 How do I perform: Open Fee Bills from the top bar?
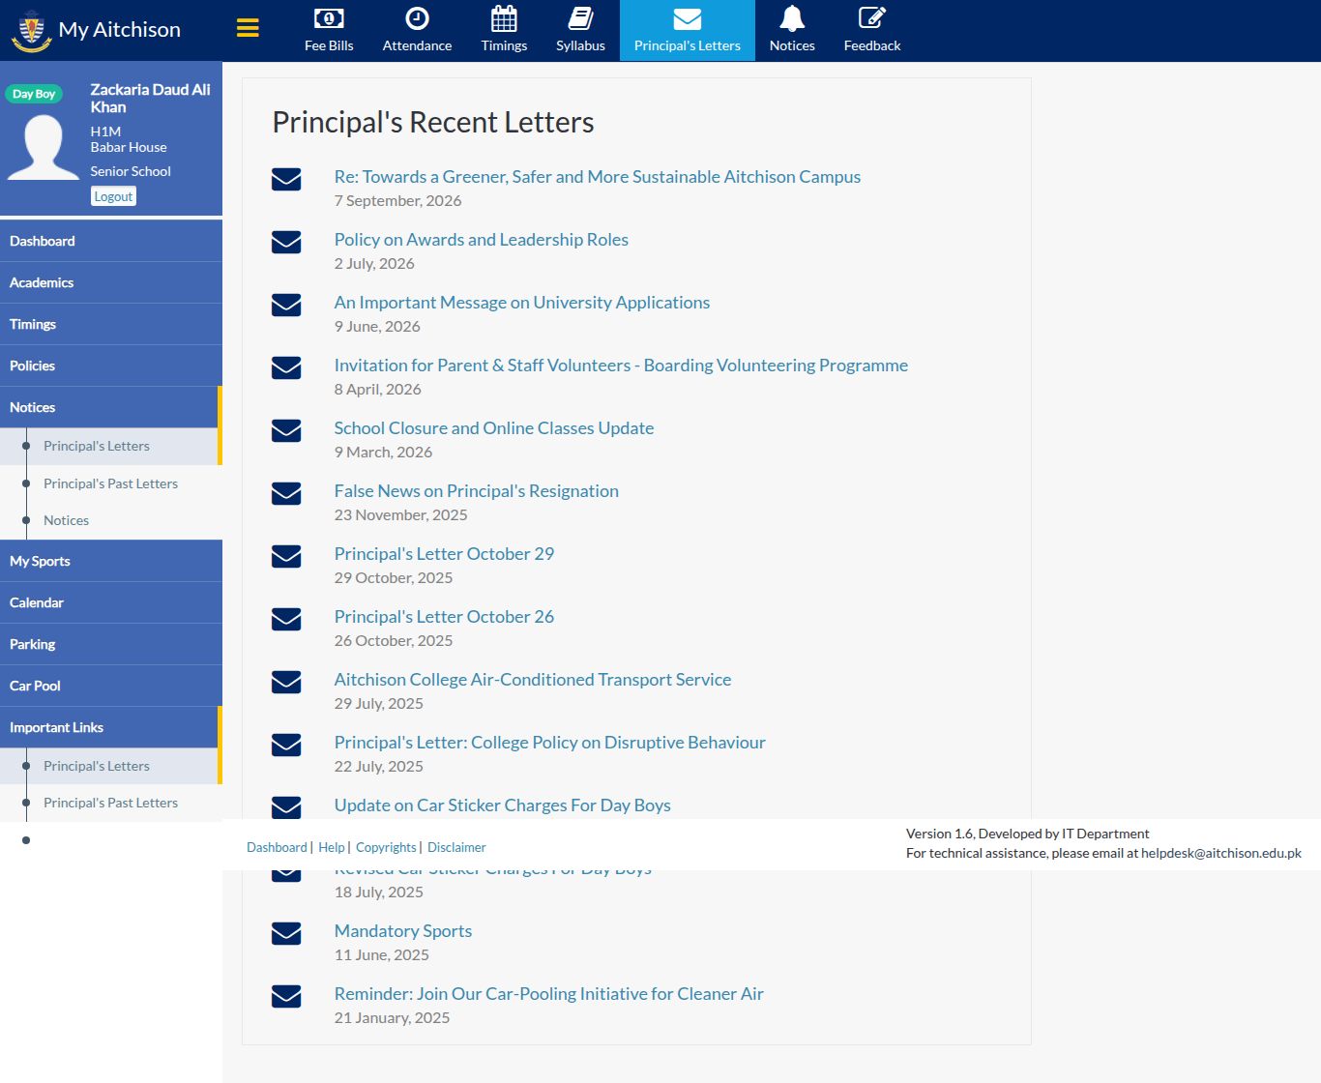(x=329, y=30)
